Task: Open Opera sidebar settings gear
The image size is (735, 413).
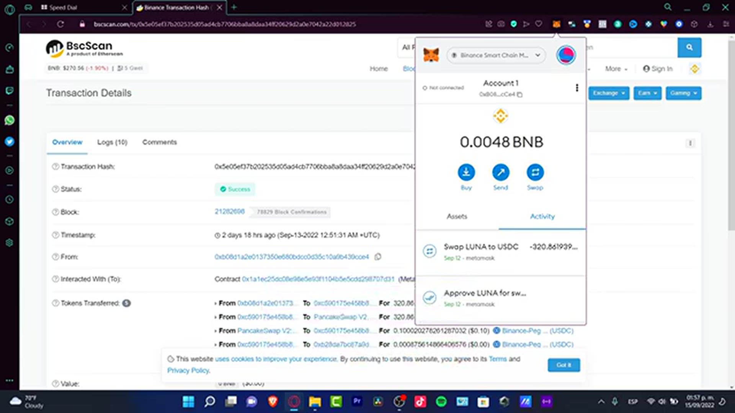Action: (10, 242)
